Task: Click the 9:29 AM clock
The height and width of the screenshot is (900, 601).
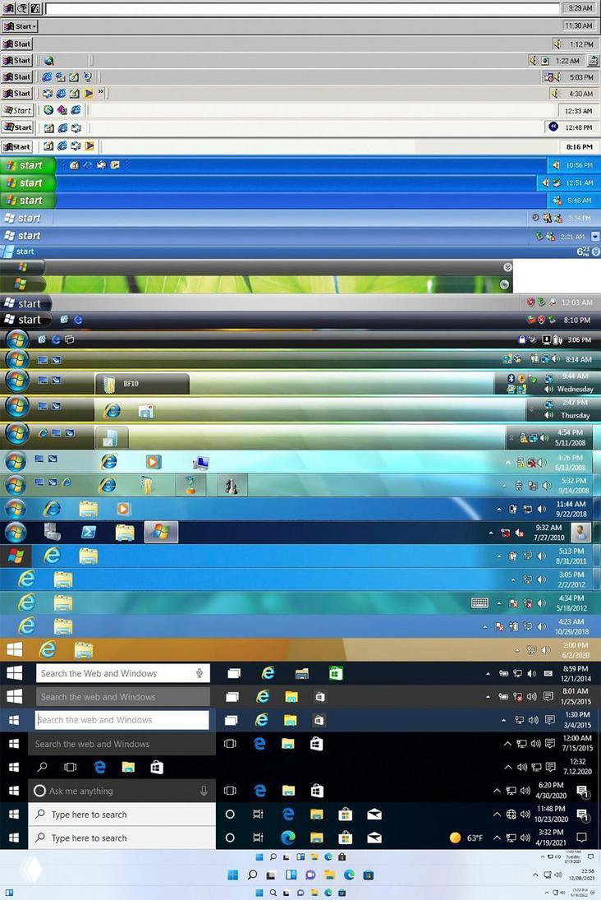Action: coord(579,8)
